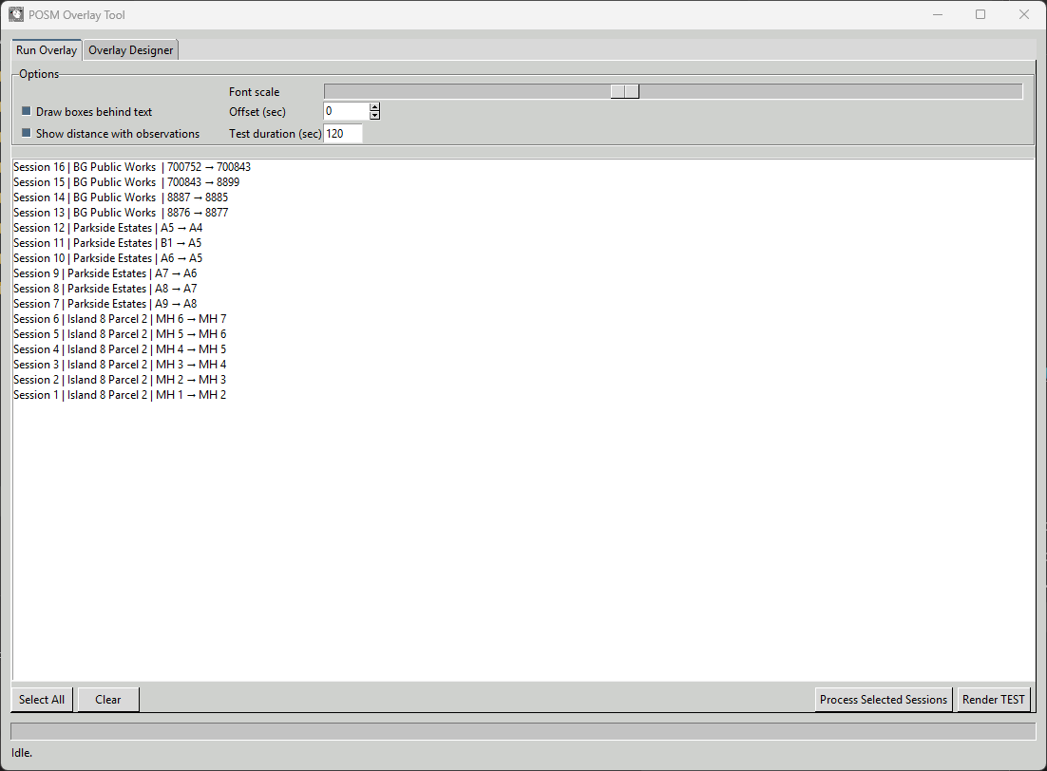The height and width of the screenshot is (771, 1047).
Task: Click the Offset (sec) input field
Action: coord(347,111)
